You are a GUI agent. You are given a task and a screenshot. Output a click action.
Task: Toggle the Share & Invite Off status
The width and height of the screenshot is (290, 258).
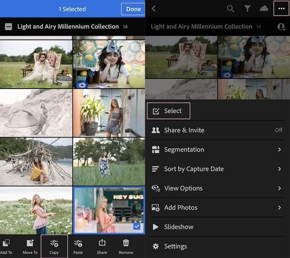tap(278, 130)
